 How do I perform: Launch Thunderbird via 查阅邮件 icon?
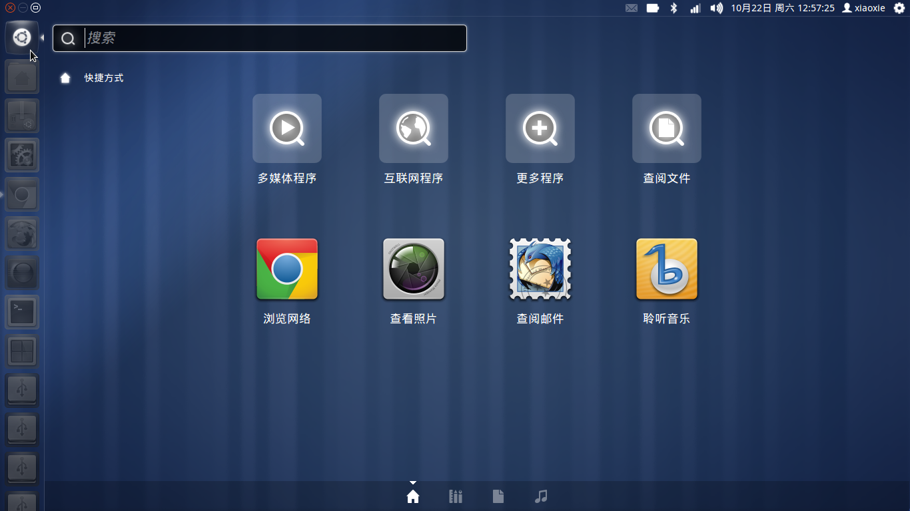540,269
